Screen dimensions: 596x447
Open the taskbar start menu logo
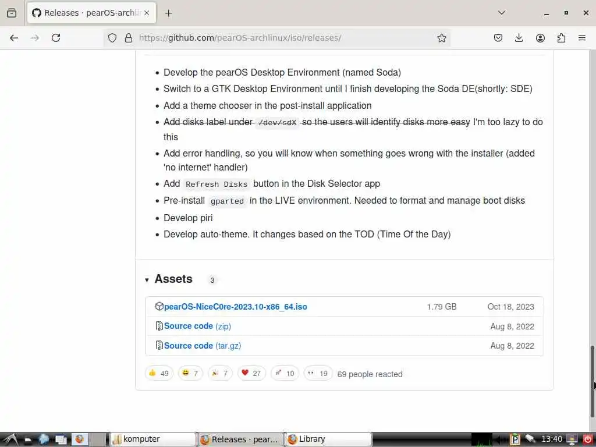coord(10,439)
